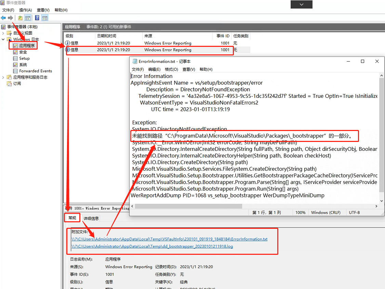
Task: Select the Setup log in the tree
Action: pos(24,58)
